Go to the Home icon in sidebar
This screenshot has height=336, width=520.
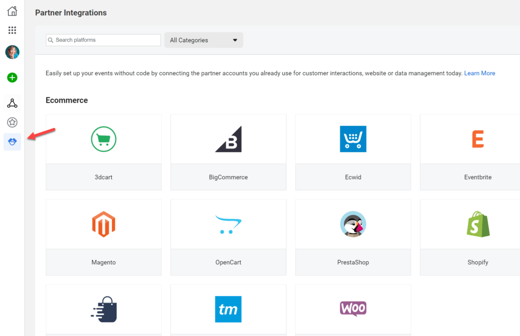point(12,11)
